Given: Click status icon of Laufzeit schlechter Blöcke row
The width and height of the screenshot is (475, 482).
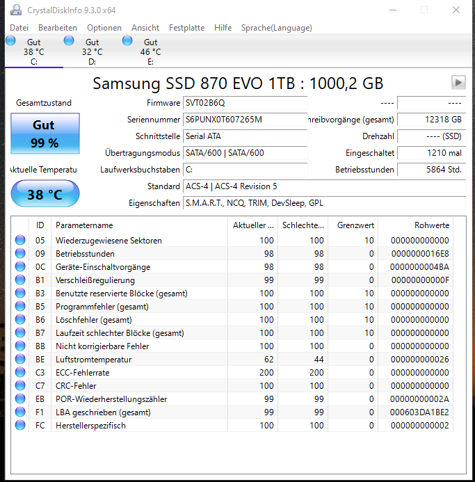Looking at the screenshot, I should click(x=20, y=332).
